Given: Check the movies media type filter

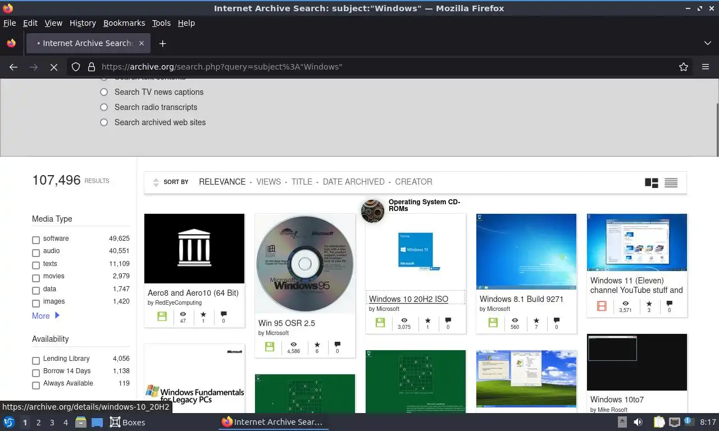Looking at the screenshot, I should click(36, 278).
